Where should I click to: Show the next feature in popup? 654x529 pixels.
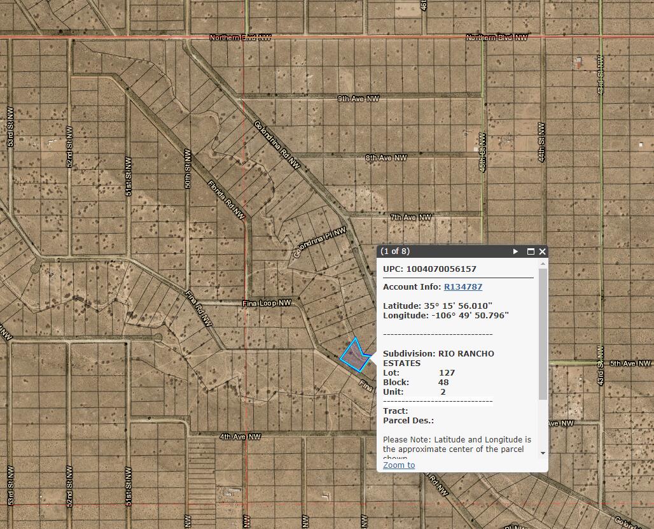point(515,251)
